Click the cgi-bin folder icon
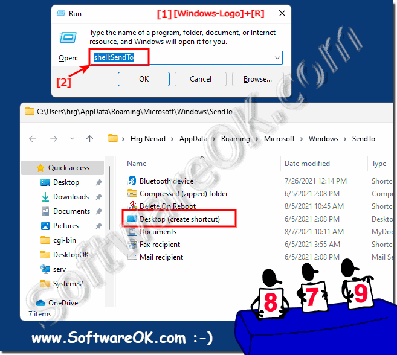The width and height of the screenshot is (397, 355). click(x=45, y=240)
